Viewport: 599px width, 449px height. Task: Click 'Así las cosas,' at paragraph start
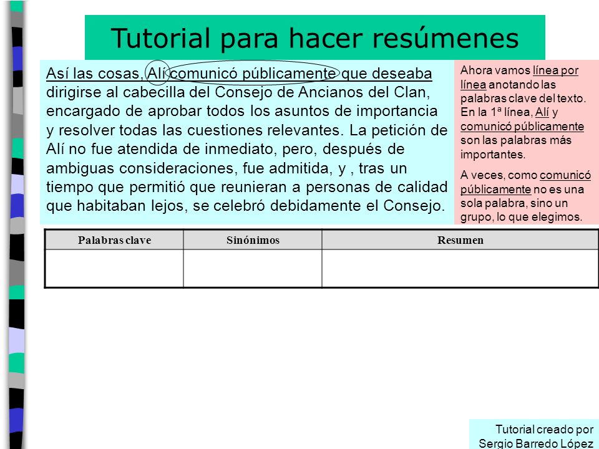click(94, 74)
